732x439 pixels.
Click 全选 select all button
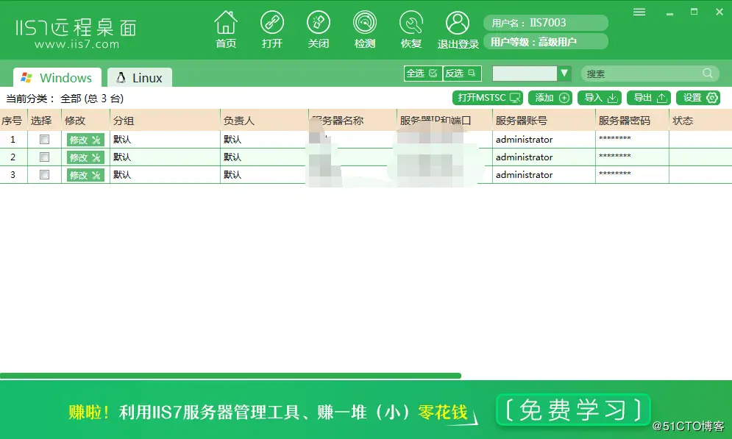[422, 74]
